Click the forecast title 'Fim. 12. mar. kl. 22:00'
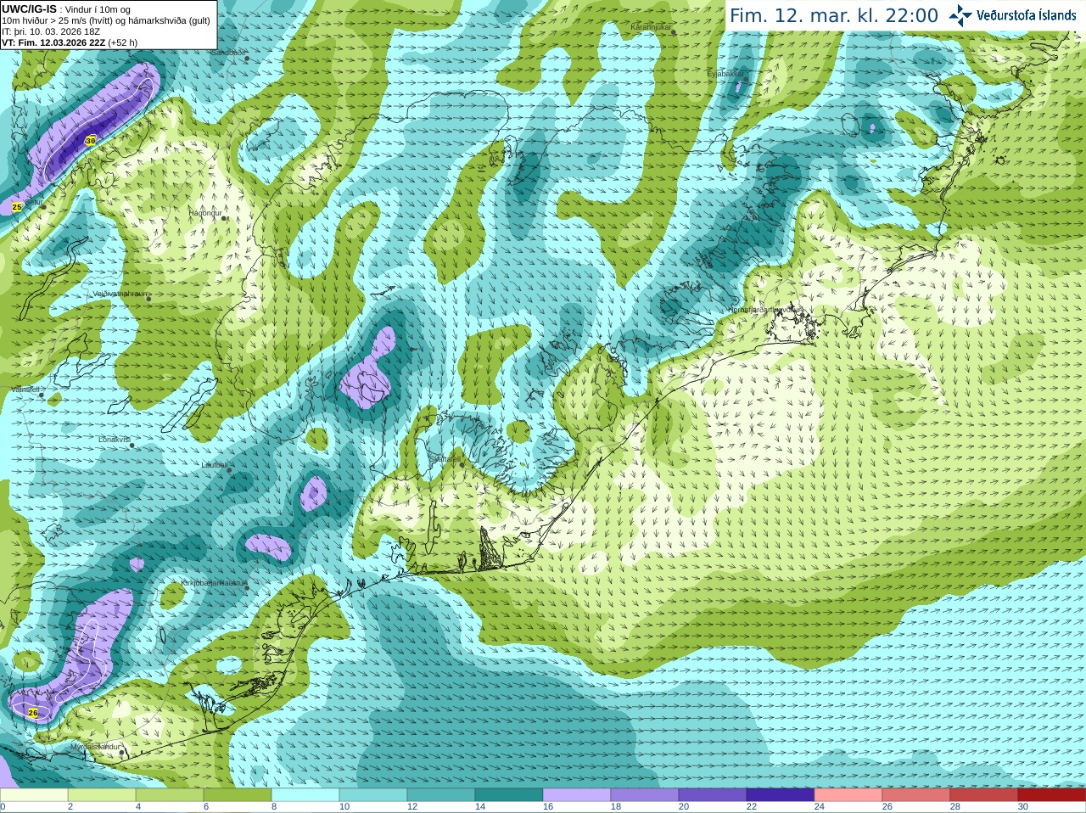 [834, 15]
